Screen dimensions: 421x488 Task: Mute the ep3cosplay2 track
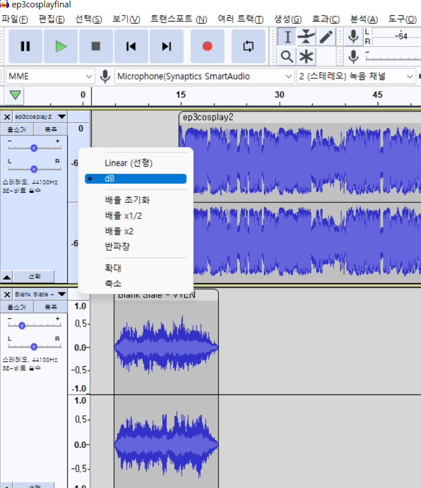tap(17, 130)
